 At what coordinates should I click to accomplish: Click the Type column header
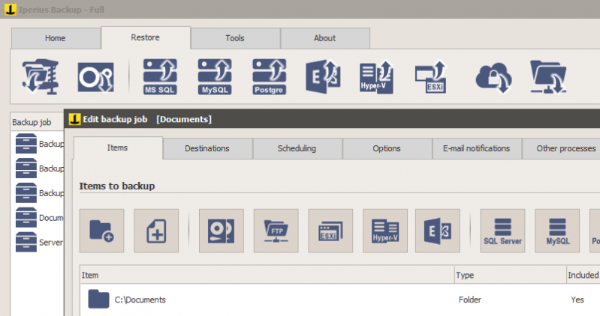[x=511, y=275]
